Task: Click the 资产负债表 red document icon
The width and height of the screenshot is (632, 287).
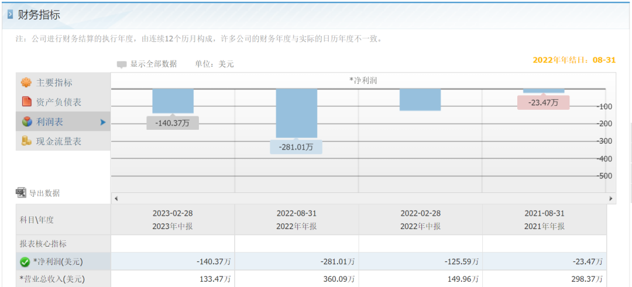Action: tap(26, 102)
